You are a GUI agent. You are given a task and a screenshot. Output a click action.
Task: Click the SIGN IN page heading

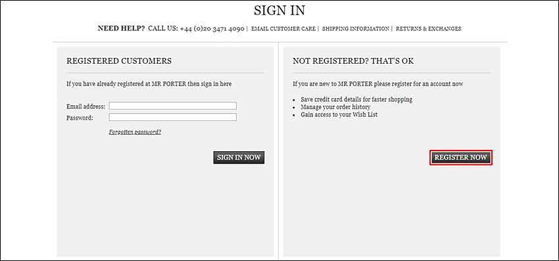coord(279,11)
